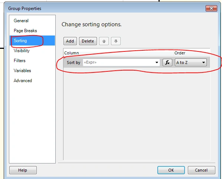Viewport: 222px width, 179px height.
Task: Click the Sort by row label
Action: click(74, 63)
